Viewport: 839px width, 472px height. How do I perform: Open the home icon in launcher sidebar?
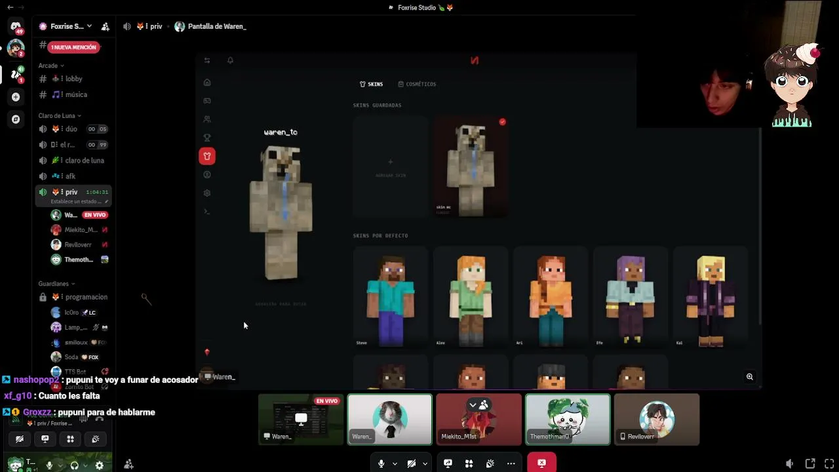coord(207,83)
